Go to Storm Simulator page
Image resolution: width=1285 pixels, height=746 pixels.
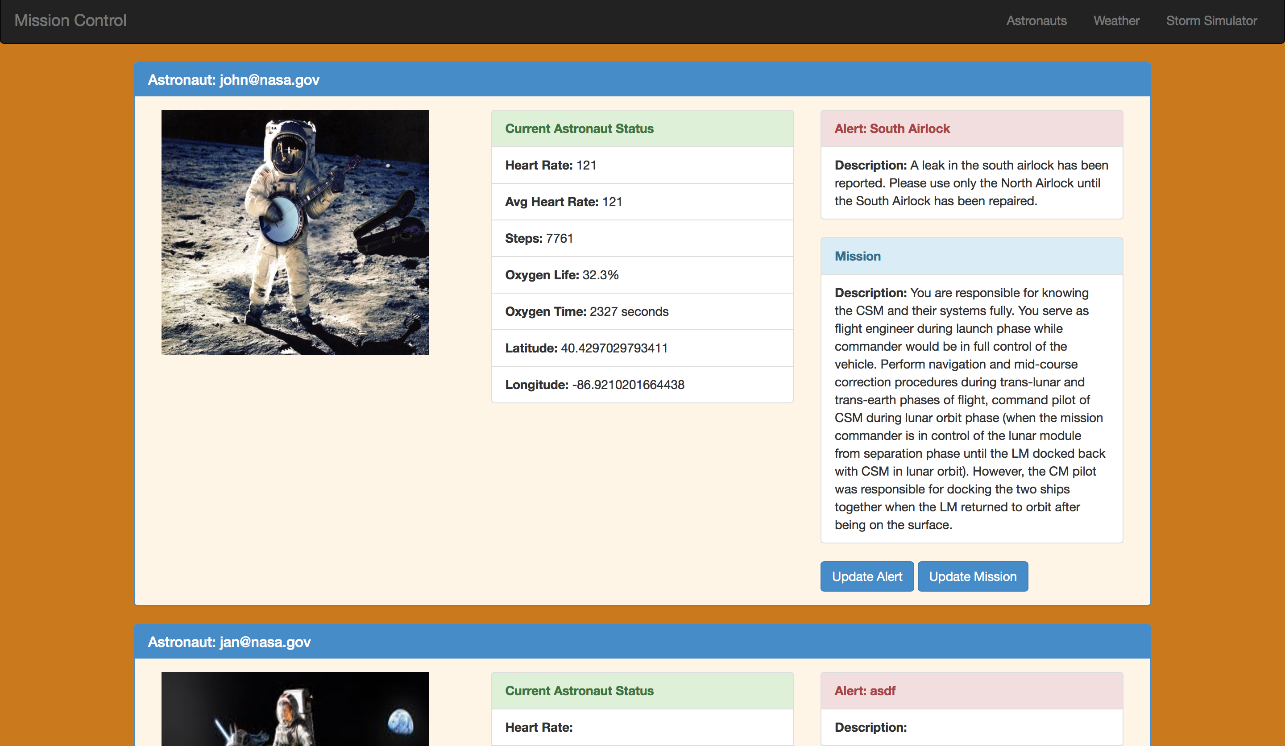tap(1211, 21)
